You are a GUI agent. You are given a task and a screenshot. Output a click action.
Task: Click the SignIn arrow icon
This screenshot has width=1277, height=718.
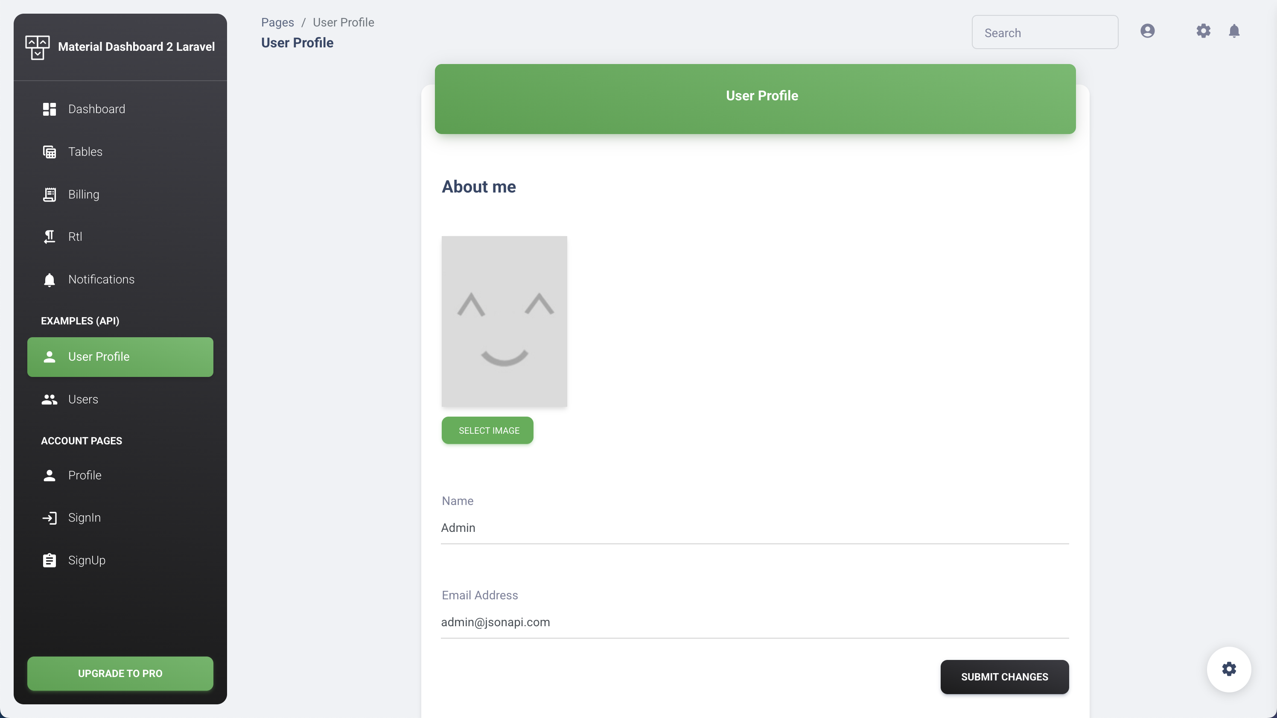pyautogui.click(x=49, y=518)
